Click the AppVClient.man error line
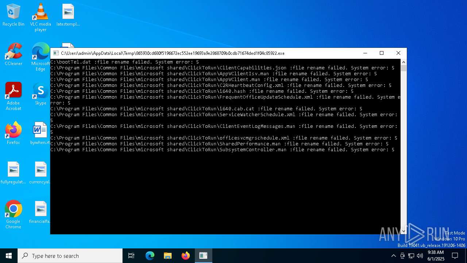Screen dimensions: 467x263 [x=209, y=80]
